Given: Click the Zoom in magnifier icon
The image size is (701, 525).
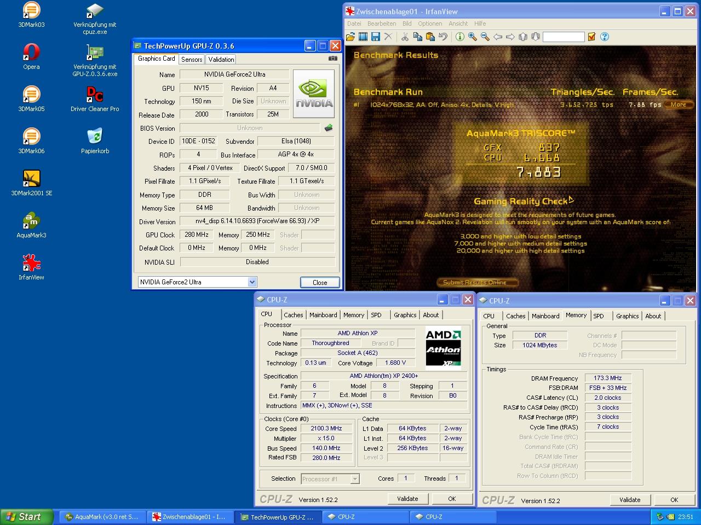Looking at the screenshot, I should tap(472, 37).
